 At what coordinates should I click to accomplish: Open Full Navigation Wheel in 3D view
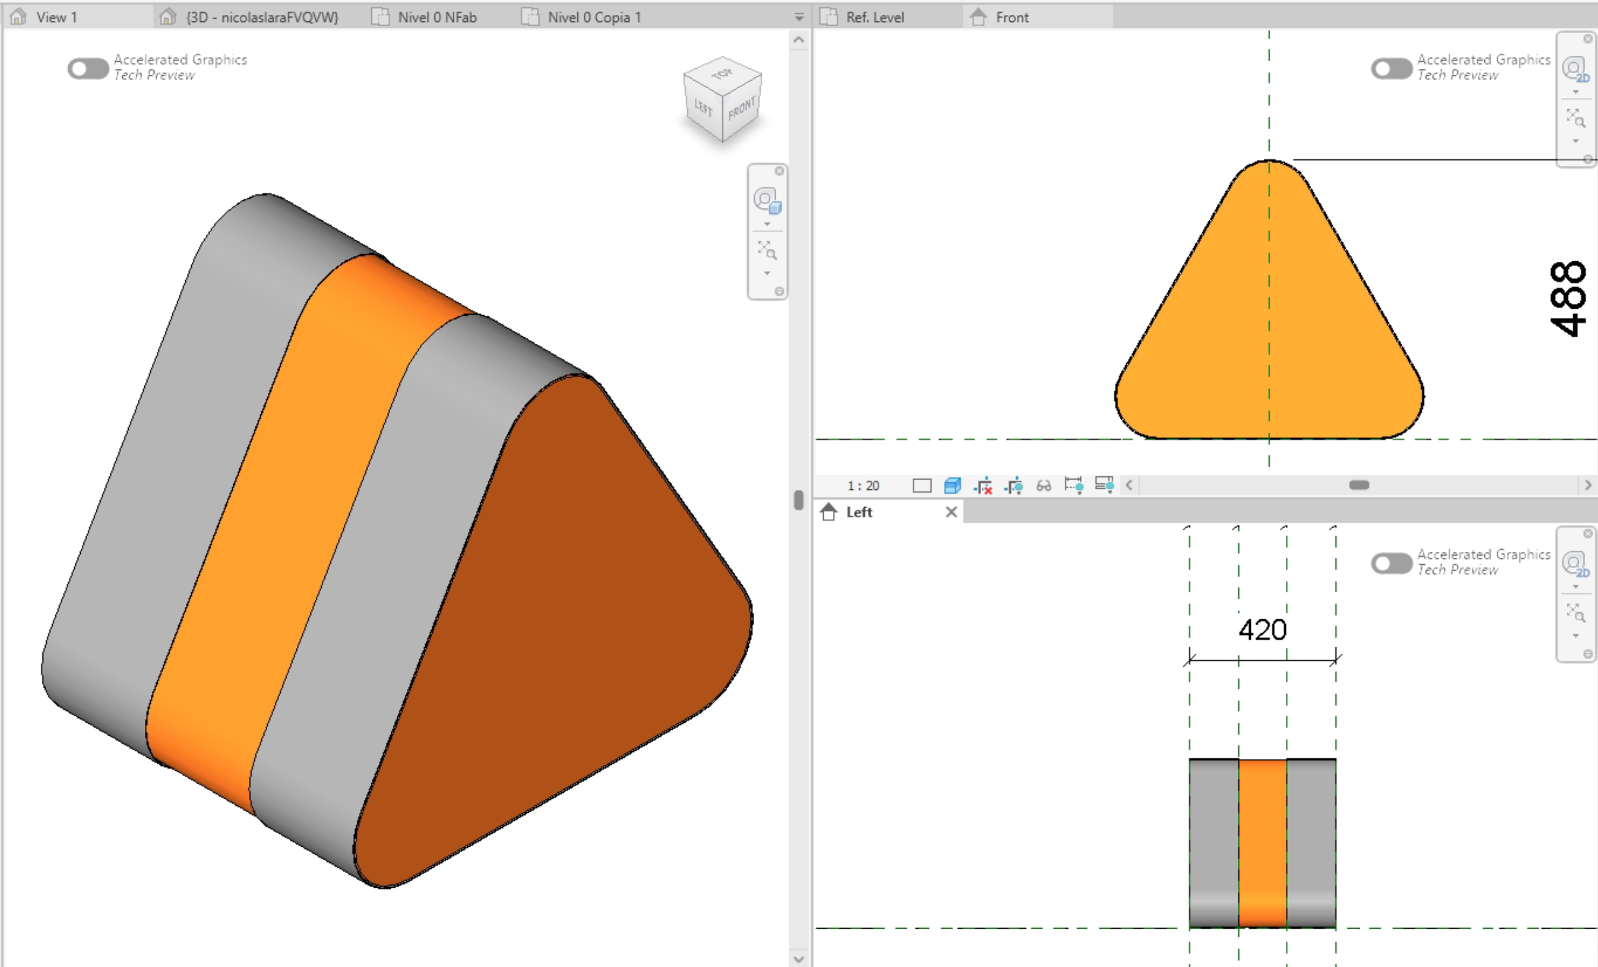766,200
